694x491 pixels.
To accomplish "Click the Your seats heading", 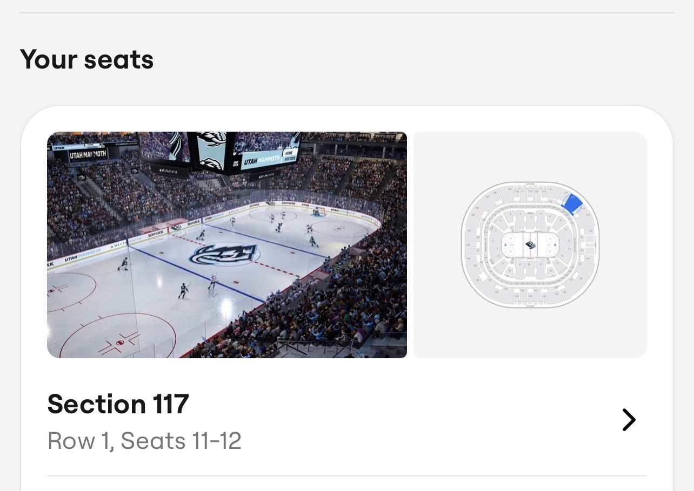I will tap(86, 59).
